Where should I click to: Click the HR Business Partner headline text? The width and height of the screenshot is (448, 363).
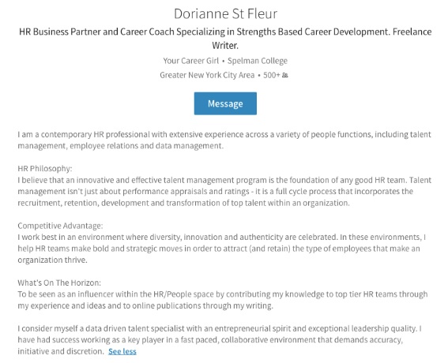click(225, 38)
